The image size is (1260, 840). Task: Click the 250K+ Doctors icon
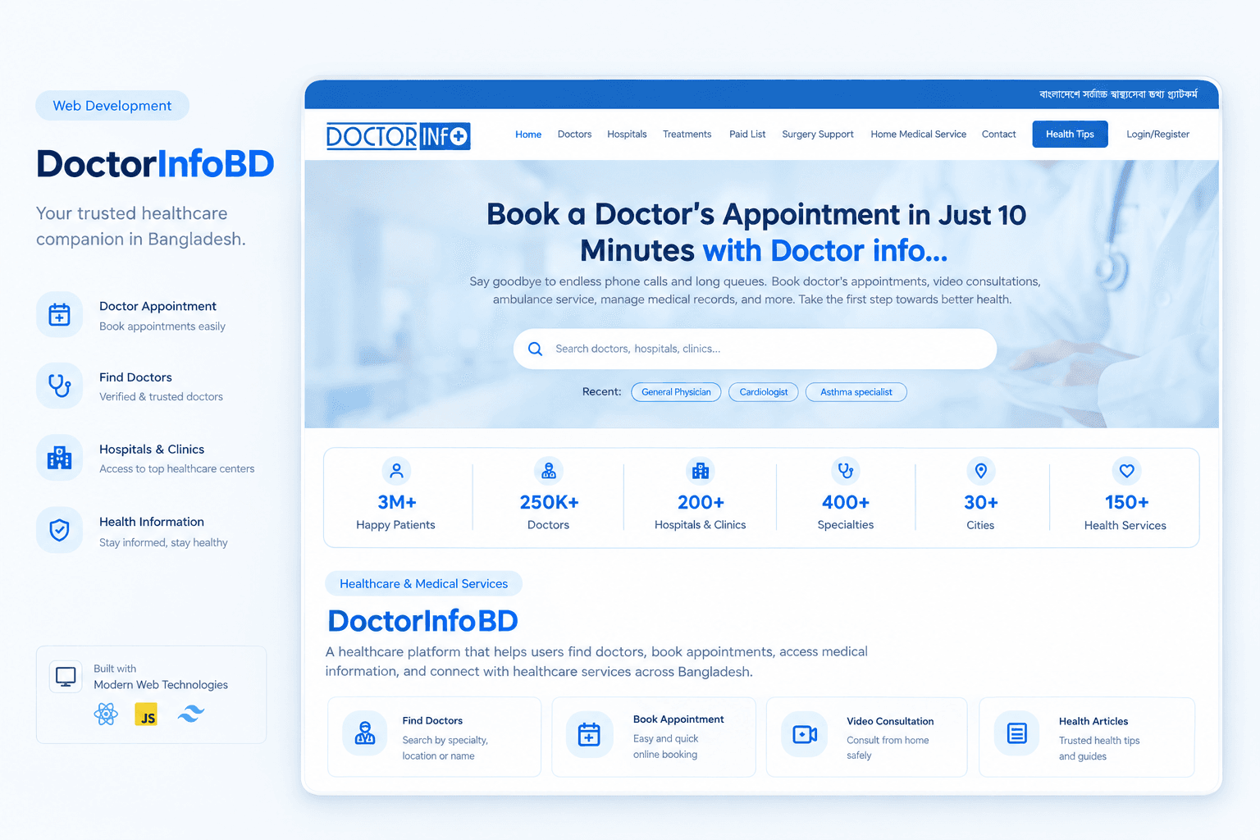point(549,471)
